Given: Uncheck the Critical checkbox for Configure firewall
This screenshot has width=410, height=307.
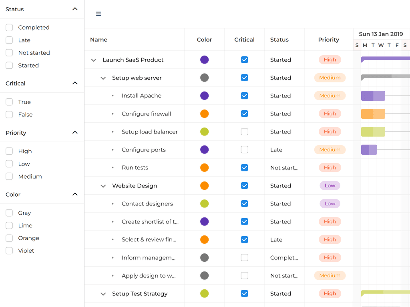Looking at the screenshot, I should point(244,114).
